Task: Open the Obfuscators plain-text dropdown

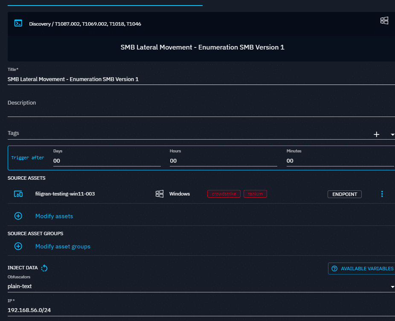Action: (200, 286)
